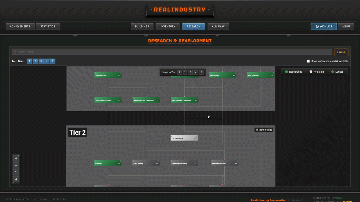This screenshot has height=202, width=360.
Task: Zoom out the research tree view
Action: click(16, 166)
